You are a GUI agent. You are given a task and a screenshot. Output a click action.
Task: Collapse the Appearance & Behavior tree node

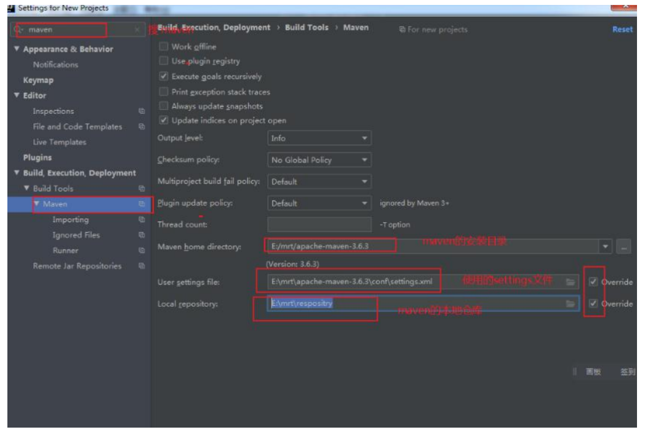[17, 49]
